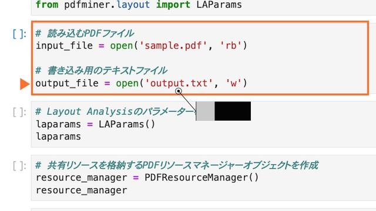The height and width of the screenshot is (211, 376).
Task: Click the comment "読み込むPDFファイル"
Action: (85, 33)
